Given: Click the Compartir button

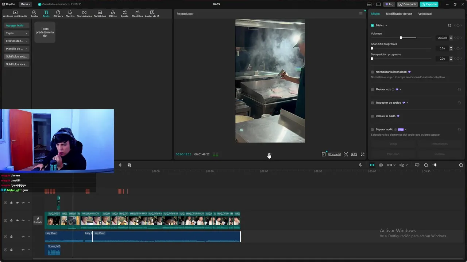Looking at the screenshot, I should pos(408,4).
